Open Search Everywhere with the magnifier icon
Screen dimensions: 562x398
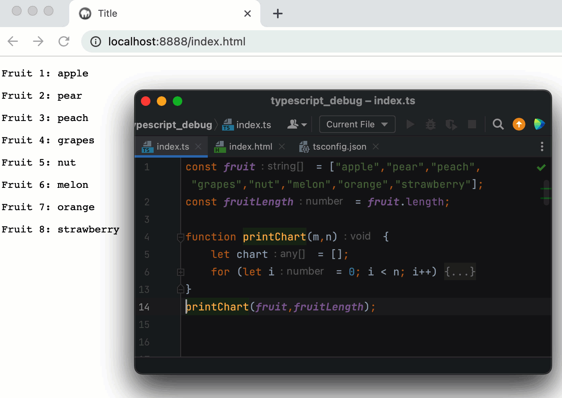[498, 124]
